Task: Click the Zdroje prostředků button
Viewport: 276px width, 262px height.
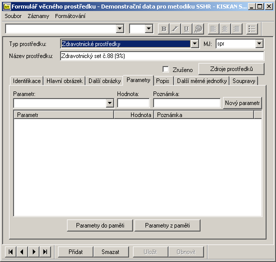Action: (x=231, y=69)
